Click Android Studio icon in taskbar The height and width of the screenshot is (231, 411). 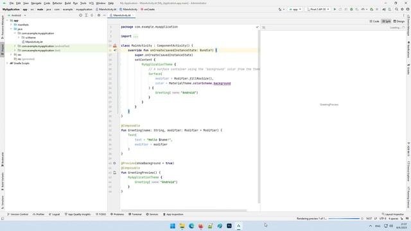pos(238,226)
